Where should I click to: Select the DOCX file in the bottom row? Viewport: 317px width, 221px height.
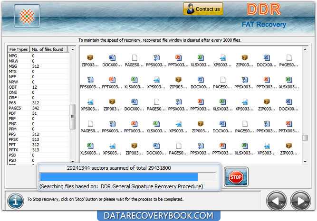[x=156, y=149]
